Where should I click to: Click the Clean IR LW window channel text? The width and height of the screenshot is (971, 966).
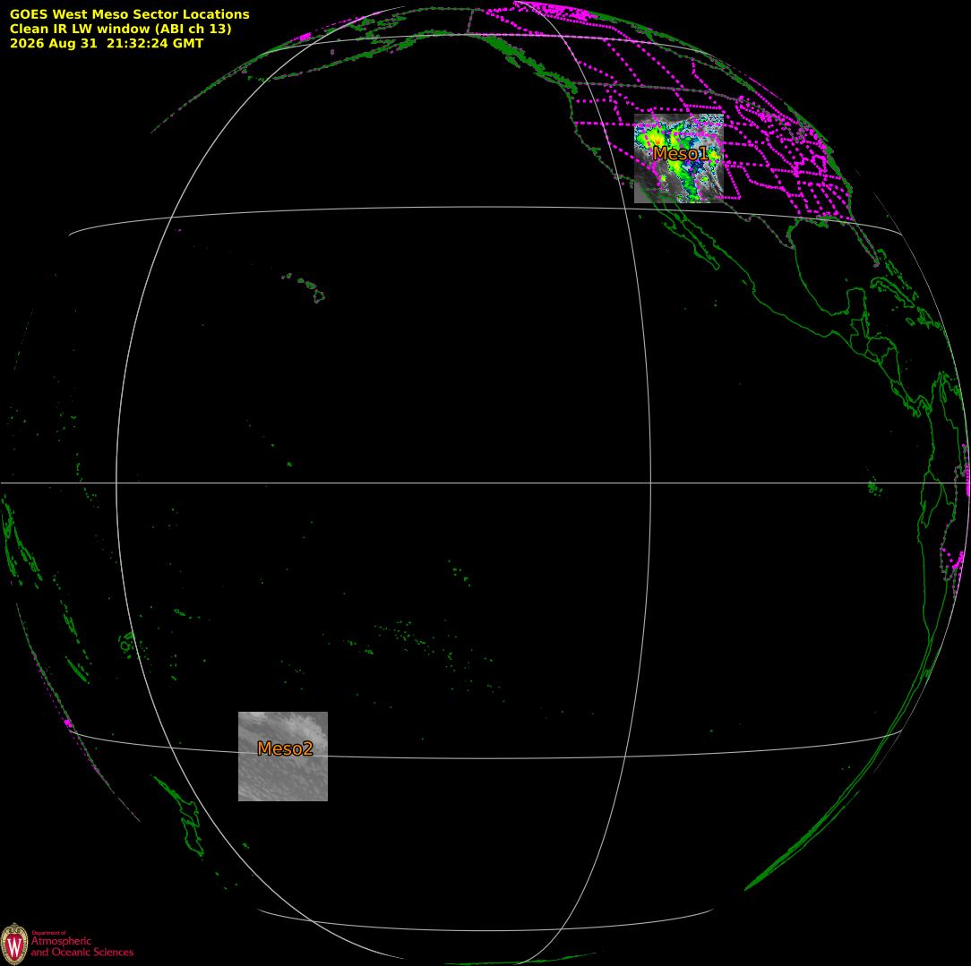pos(120,29)
